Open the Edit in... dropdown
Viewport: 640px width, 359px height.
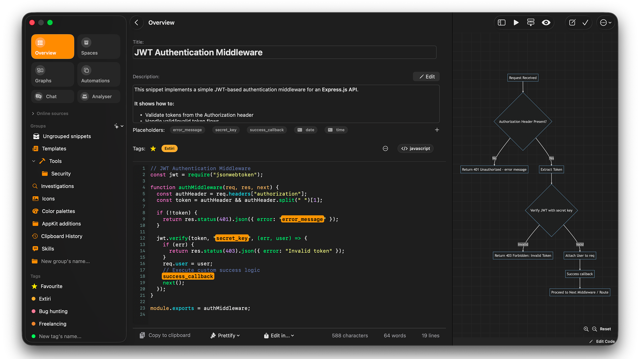tap(279, 335)
